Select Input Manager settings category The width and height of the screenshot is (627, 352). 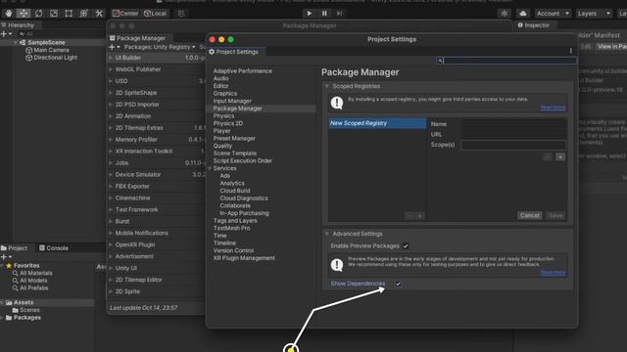(232, 101)
